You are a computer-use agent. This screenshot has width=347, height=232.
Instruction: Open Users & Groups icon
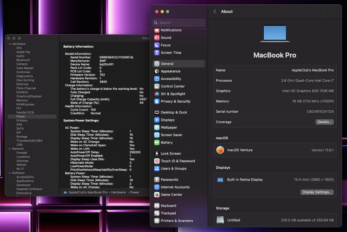157,169
